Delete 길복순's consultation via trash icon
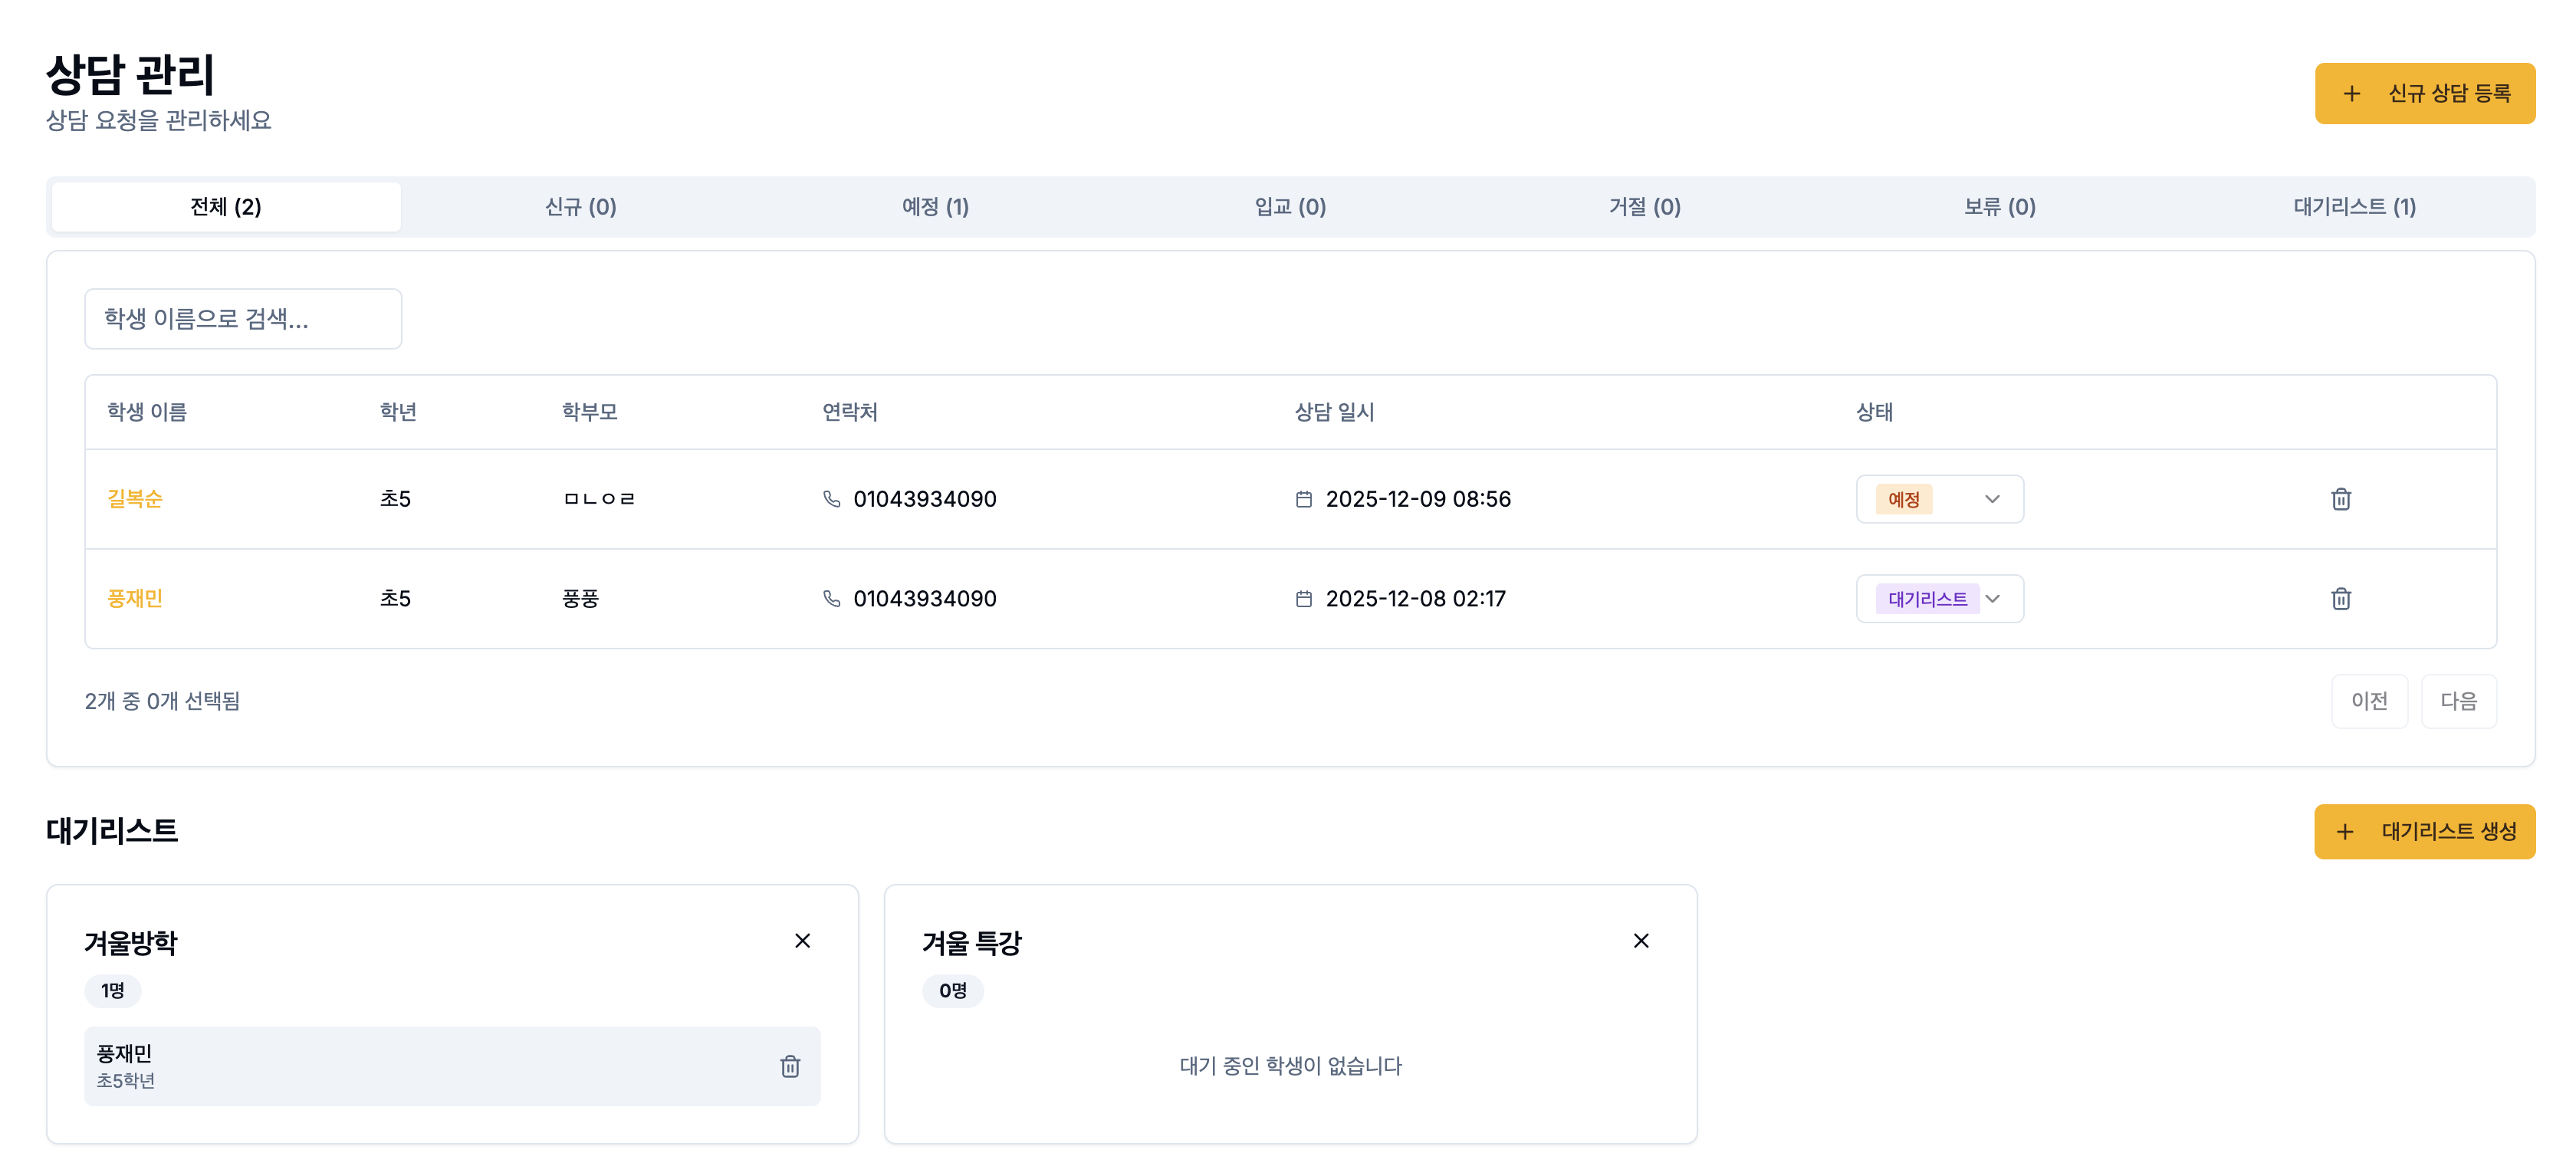 pyautogui.click(x=2341, y=499)
